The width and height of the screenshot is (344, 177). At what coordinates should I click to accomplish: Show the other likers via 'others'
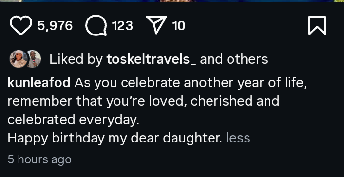[x=247, y=59]
